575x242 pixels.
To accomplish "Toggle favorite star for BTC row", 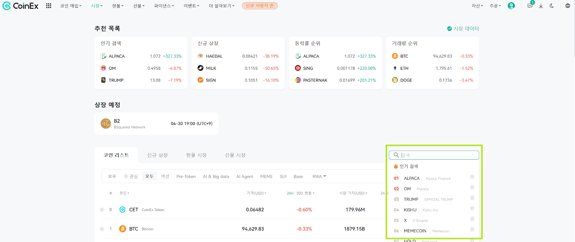I will tap(102, 229).
